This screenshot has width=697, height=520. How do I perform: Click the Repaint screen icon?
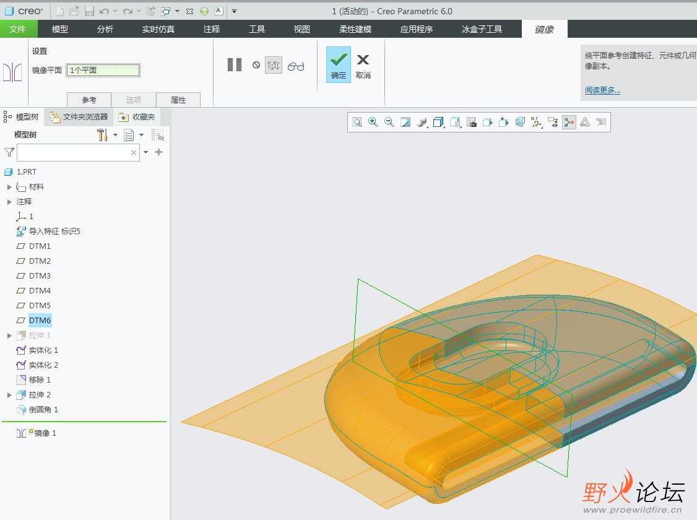click(405, 122)
